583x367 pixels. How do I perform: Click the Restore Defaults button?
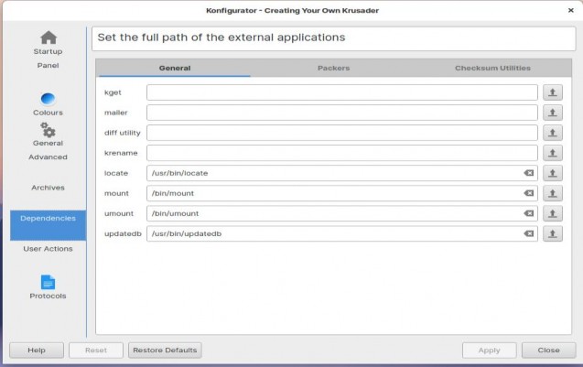pos(165,351)
